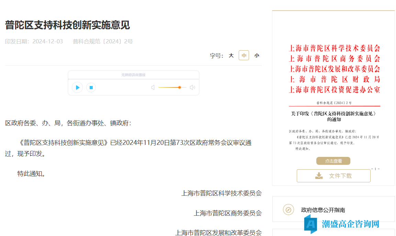Stop the voice broadcast playback
The image size is (396, 236).
(x=91, y=87)
